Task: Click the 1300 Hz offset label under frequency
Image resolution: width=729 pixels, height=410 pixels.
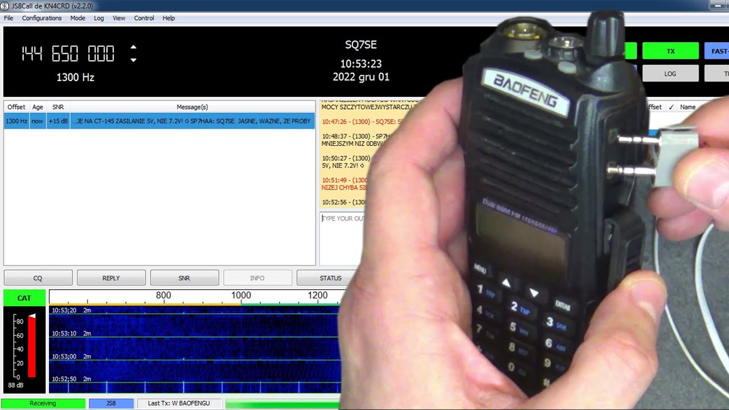Action: 75,77
